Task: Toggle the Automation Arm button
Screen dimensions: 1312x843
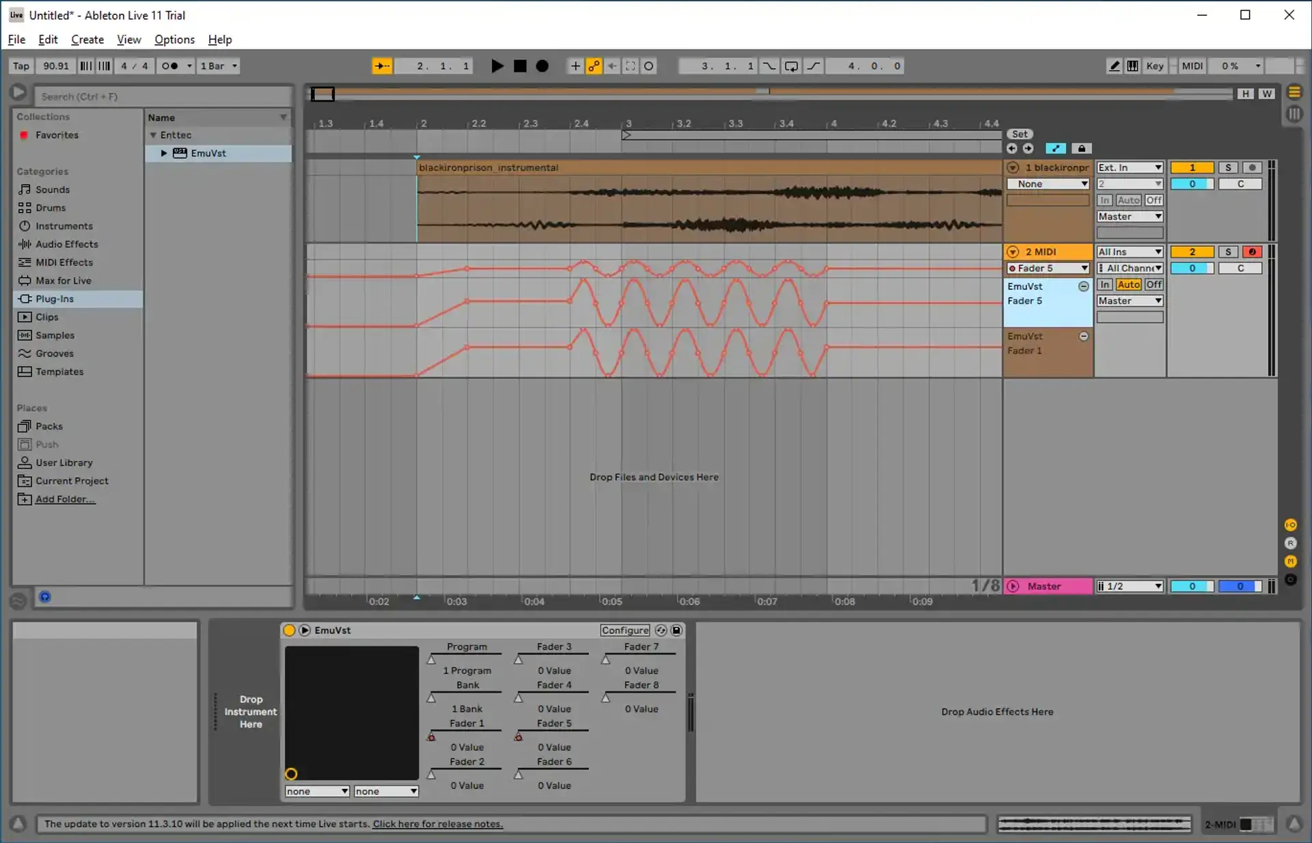Action: (x=594, y=66)
